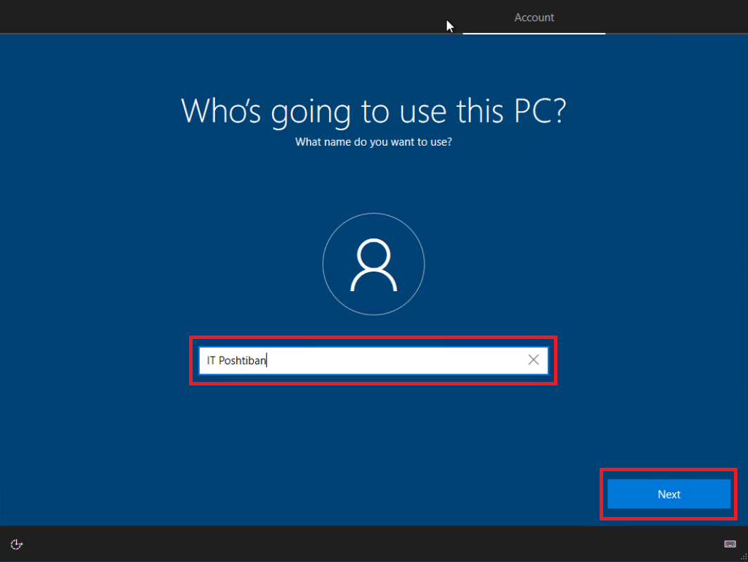Select the Account tab

pos(534,18)
